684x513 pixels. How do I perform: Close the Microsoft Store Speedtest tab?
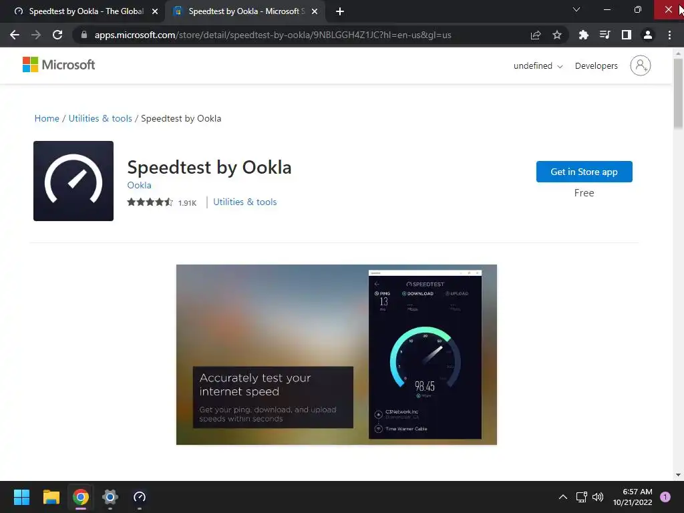pyautogui.click(x=315, y=11)
